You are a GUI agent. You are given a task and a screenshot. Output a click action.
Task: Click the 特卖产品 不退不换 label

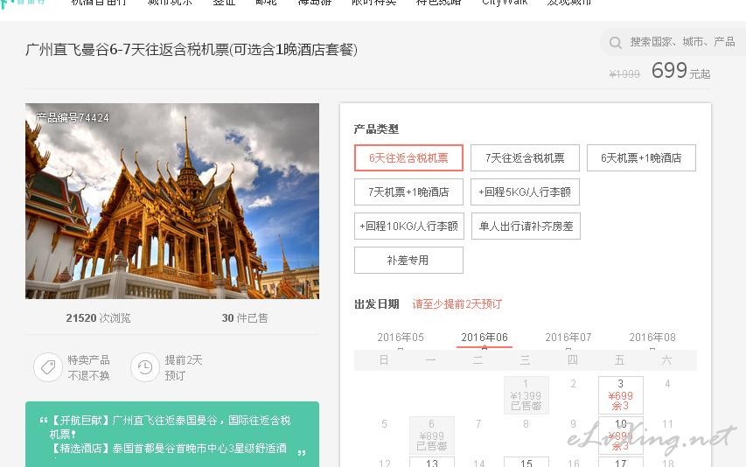[88, 367]
